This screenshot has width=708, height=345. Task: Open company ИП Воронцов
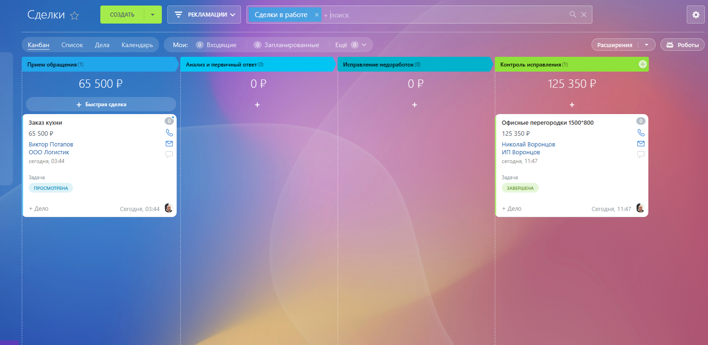[x=521, y=152]
